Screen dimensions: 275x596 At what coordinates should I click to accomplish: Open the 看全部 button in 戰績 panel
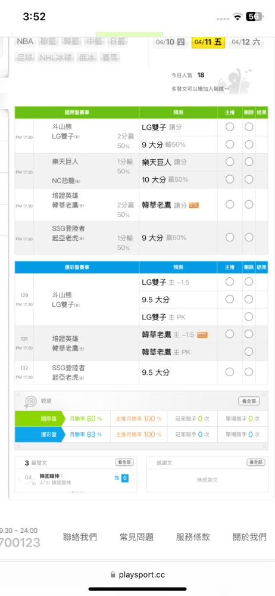coord(249,401)
